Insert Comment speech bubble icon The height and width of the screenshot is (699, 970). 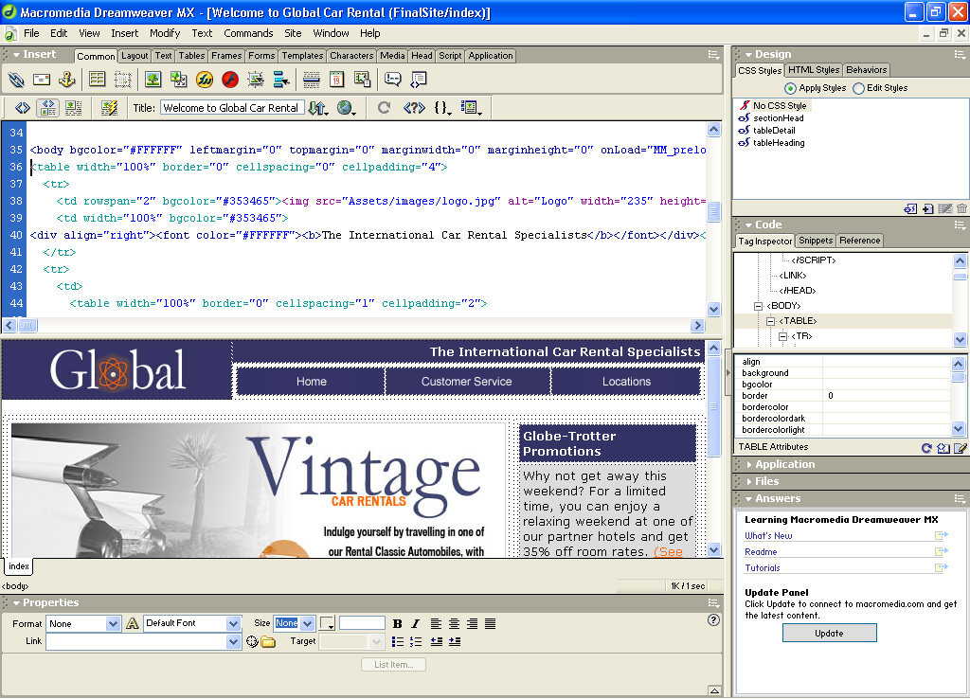[393, 80]
